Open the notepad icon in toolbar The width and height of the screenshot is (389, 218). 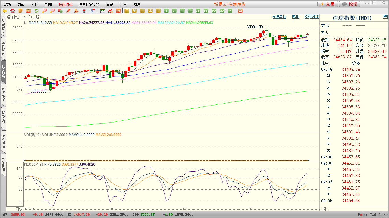[21, 11]
